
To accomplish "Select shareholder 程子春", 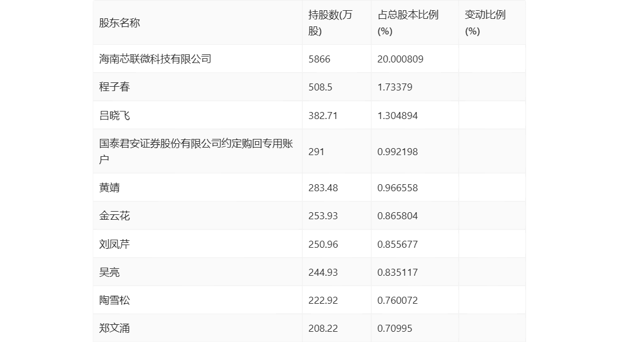I will pos(114,87).
